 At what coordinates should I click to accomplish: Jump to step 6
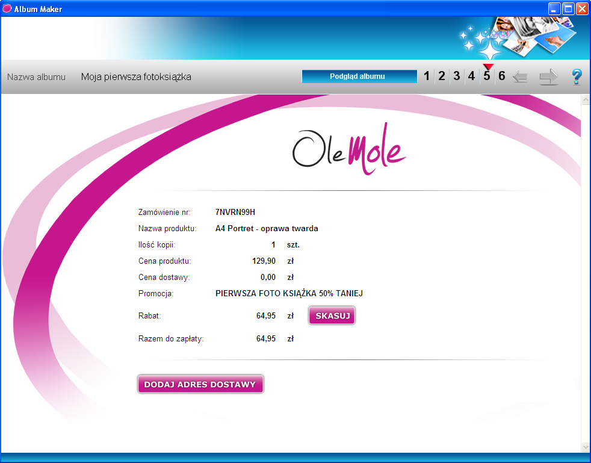point(502,76)
